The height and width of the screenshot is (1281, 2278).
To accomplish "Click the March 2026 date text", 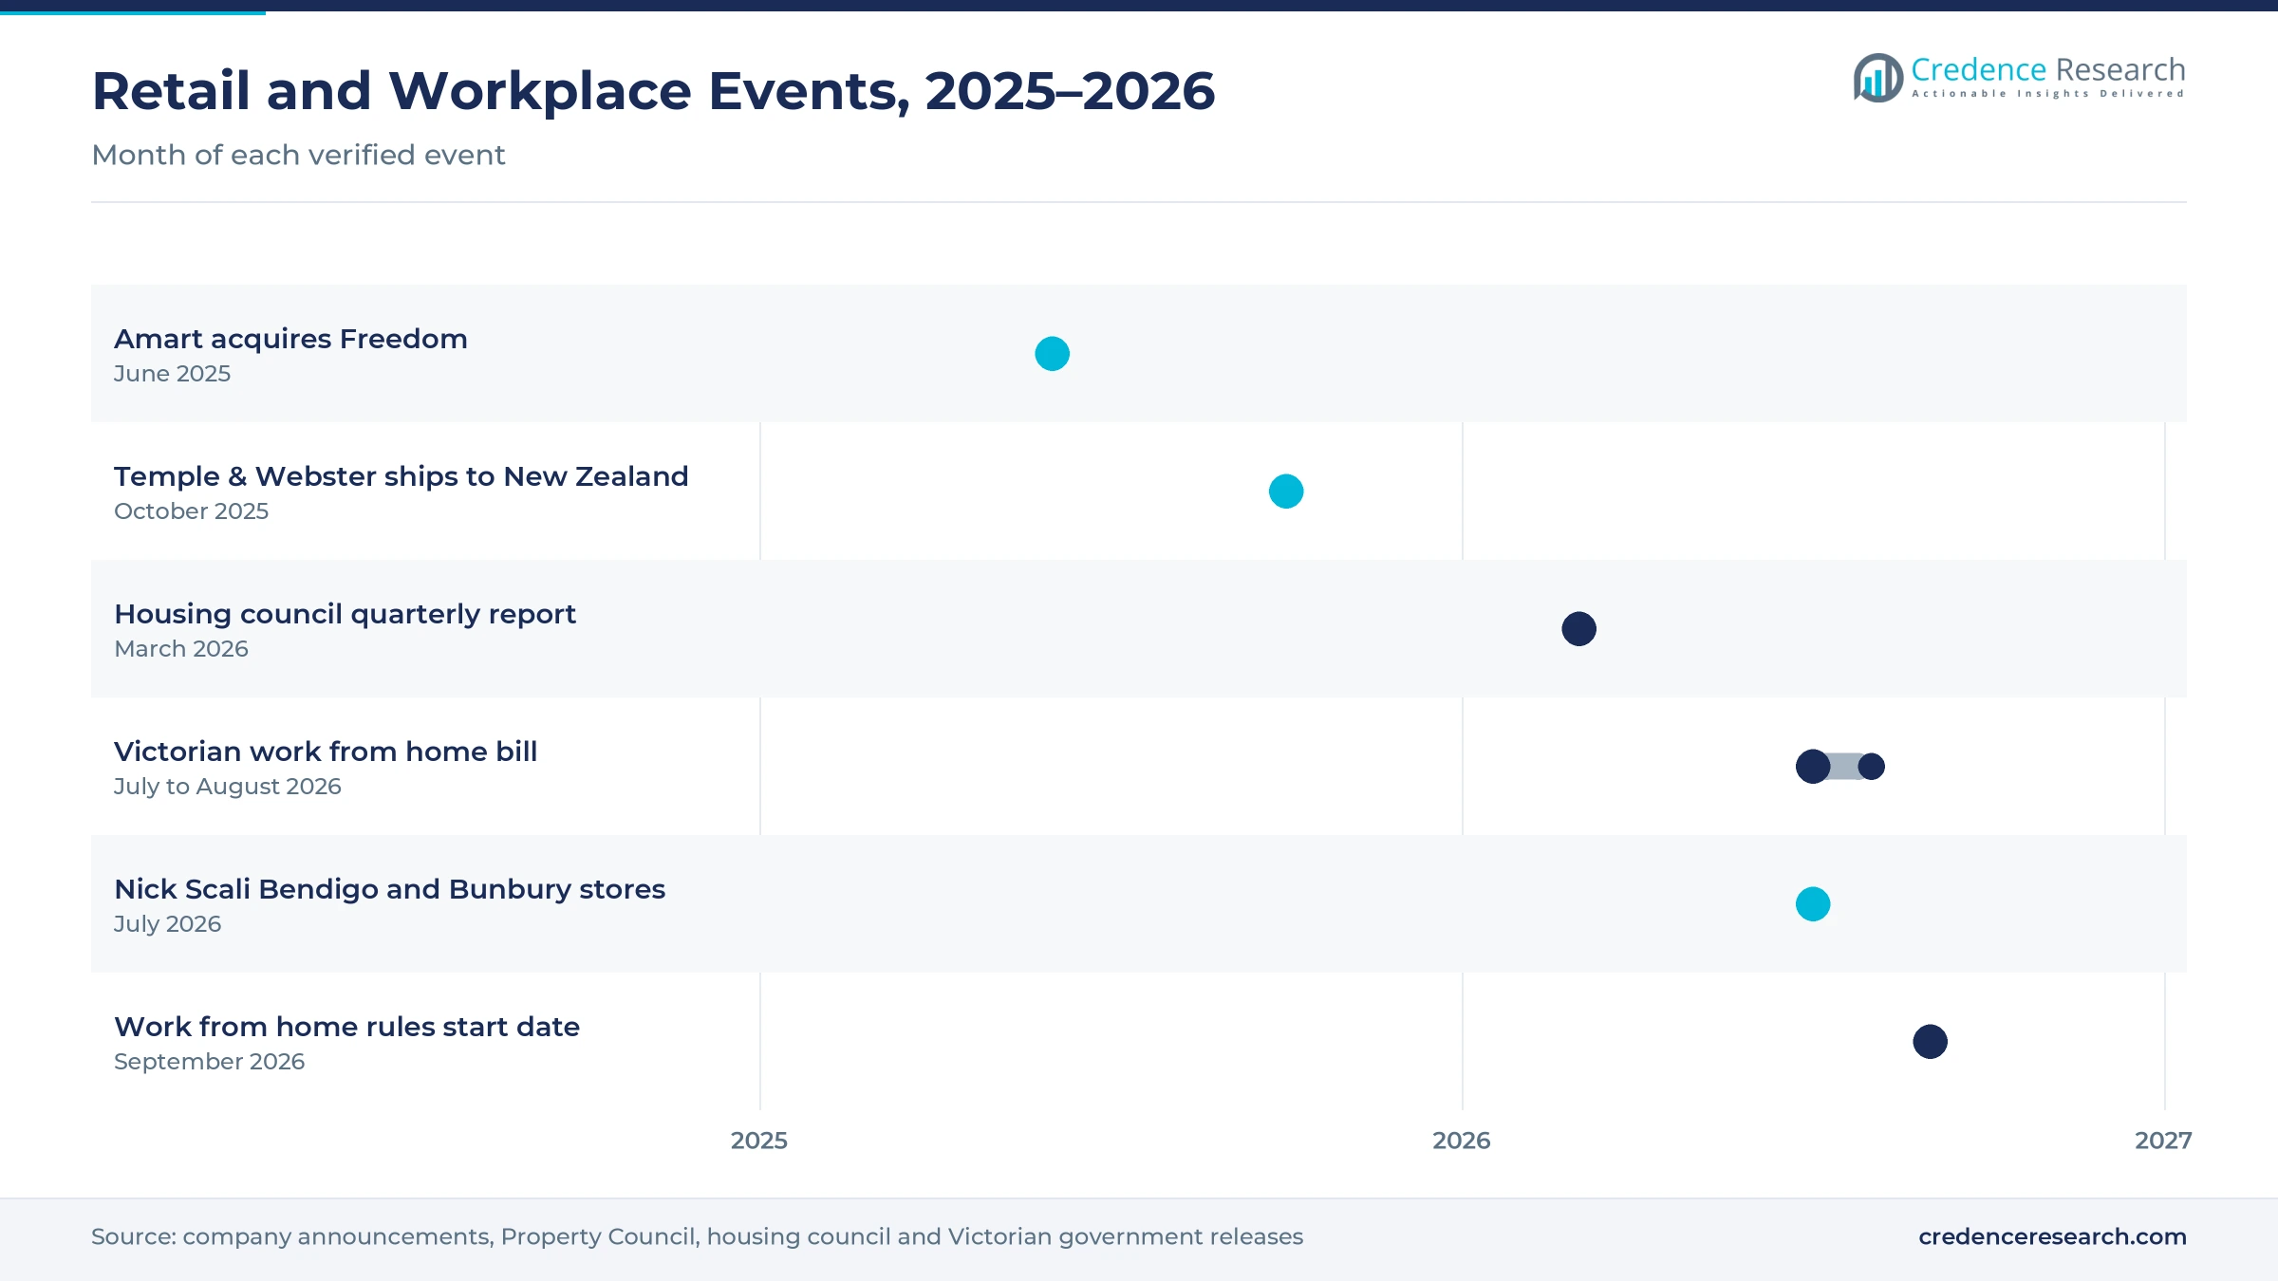I will [180, 649].
